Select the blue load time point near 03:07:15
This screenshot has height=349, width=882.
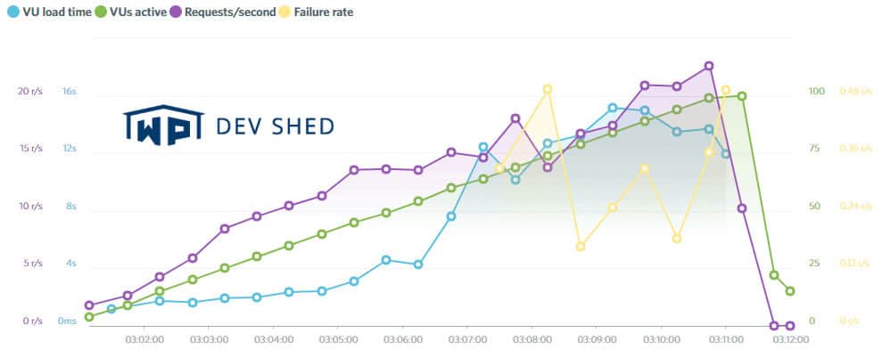pyautogui.click(x=483, y=147)
